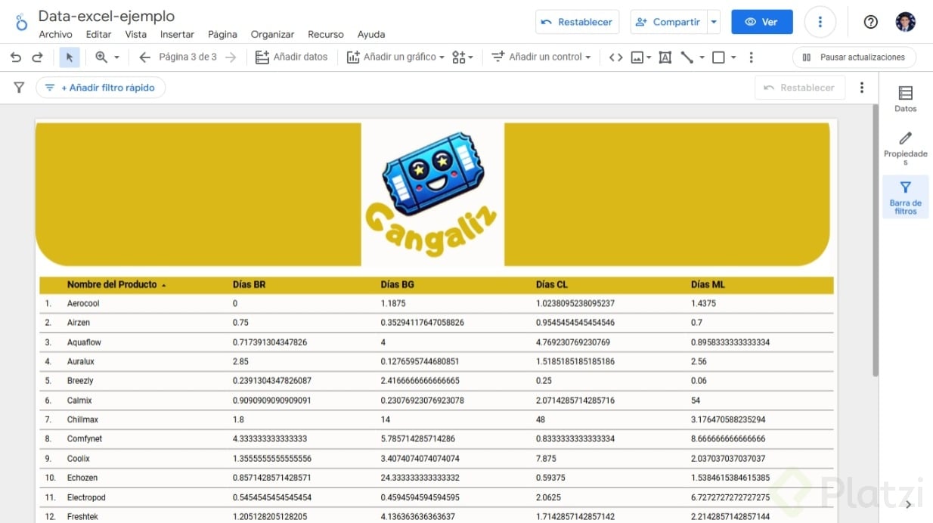
Task: Click the Compartir button
Action: [668, 22]
